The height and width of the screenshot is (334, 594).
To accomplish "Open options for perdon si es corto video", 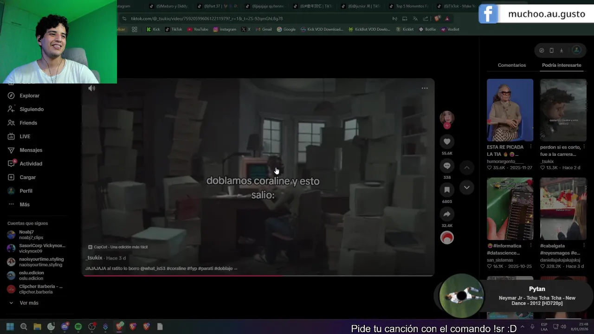I will tap(584, 147).
